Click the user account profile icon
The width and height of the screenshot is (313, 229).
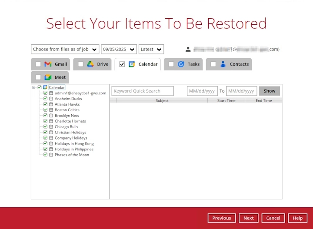click(188, 50)
